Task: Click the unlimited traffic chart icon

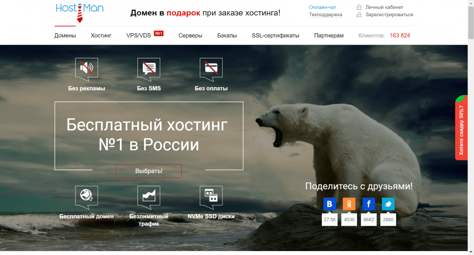Action: pos(149,196)
